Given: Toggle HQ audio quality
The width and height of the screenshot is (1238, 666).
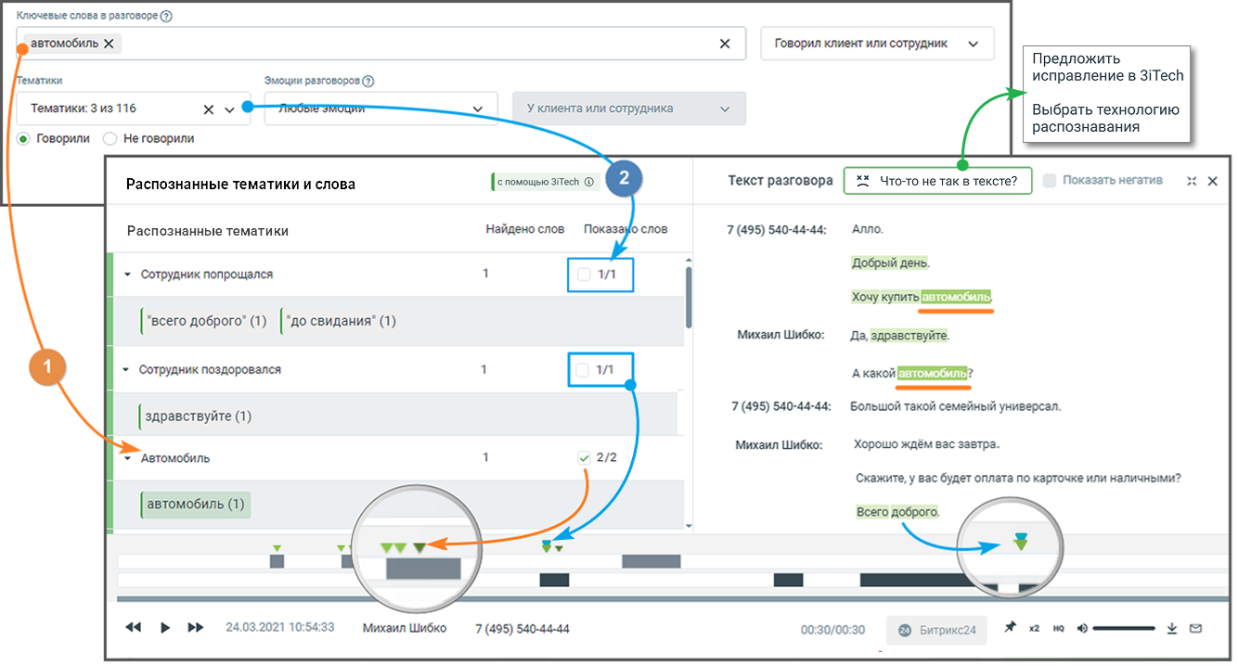Looking at the screenshot, I should pyautogui.click(x=1058, y=629).
